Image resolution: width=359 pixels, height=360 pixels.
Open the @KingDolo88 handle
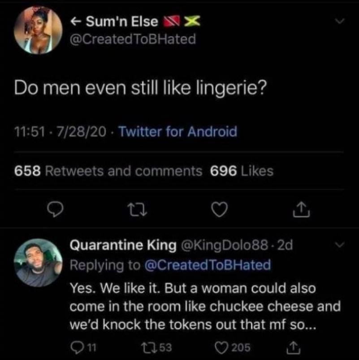coord(225,245)
